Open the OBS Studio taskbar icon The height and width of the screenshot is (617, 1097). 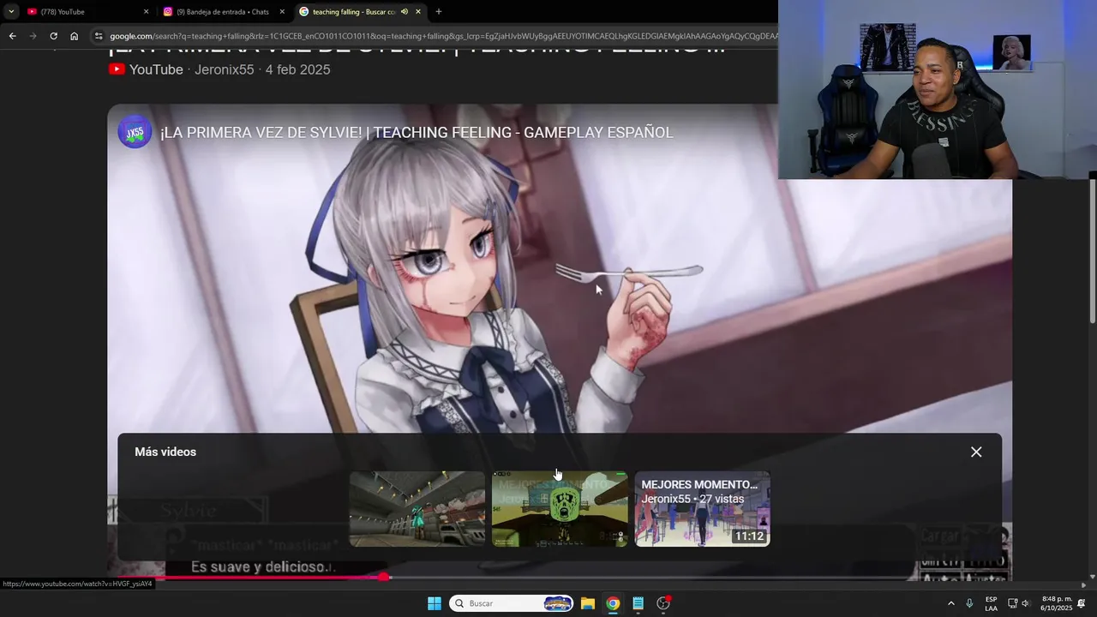pos(663,603)
